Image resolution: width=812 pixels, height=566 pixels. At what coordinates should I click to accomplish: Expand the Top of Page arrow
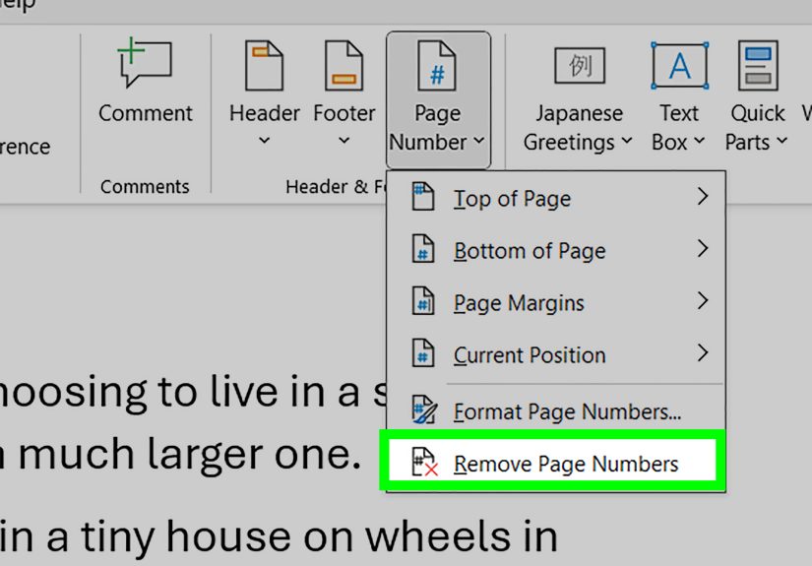[x=702, y=196]
